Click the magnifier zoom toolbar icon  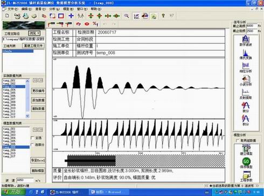click(x=127, y=16)
